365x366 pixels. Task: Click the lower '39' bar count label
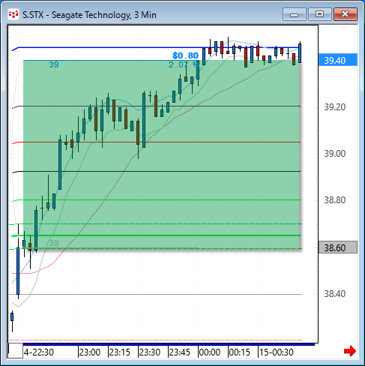pos(54,243)
